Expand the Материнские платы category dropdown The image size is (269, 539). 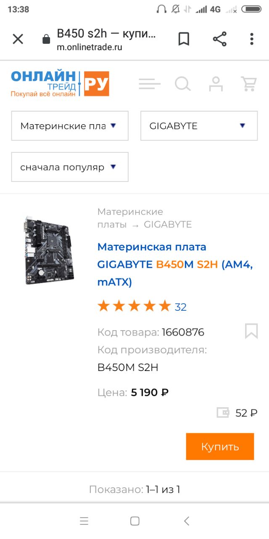point(70,125)
